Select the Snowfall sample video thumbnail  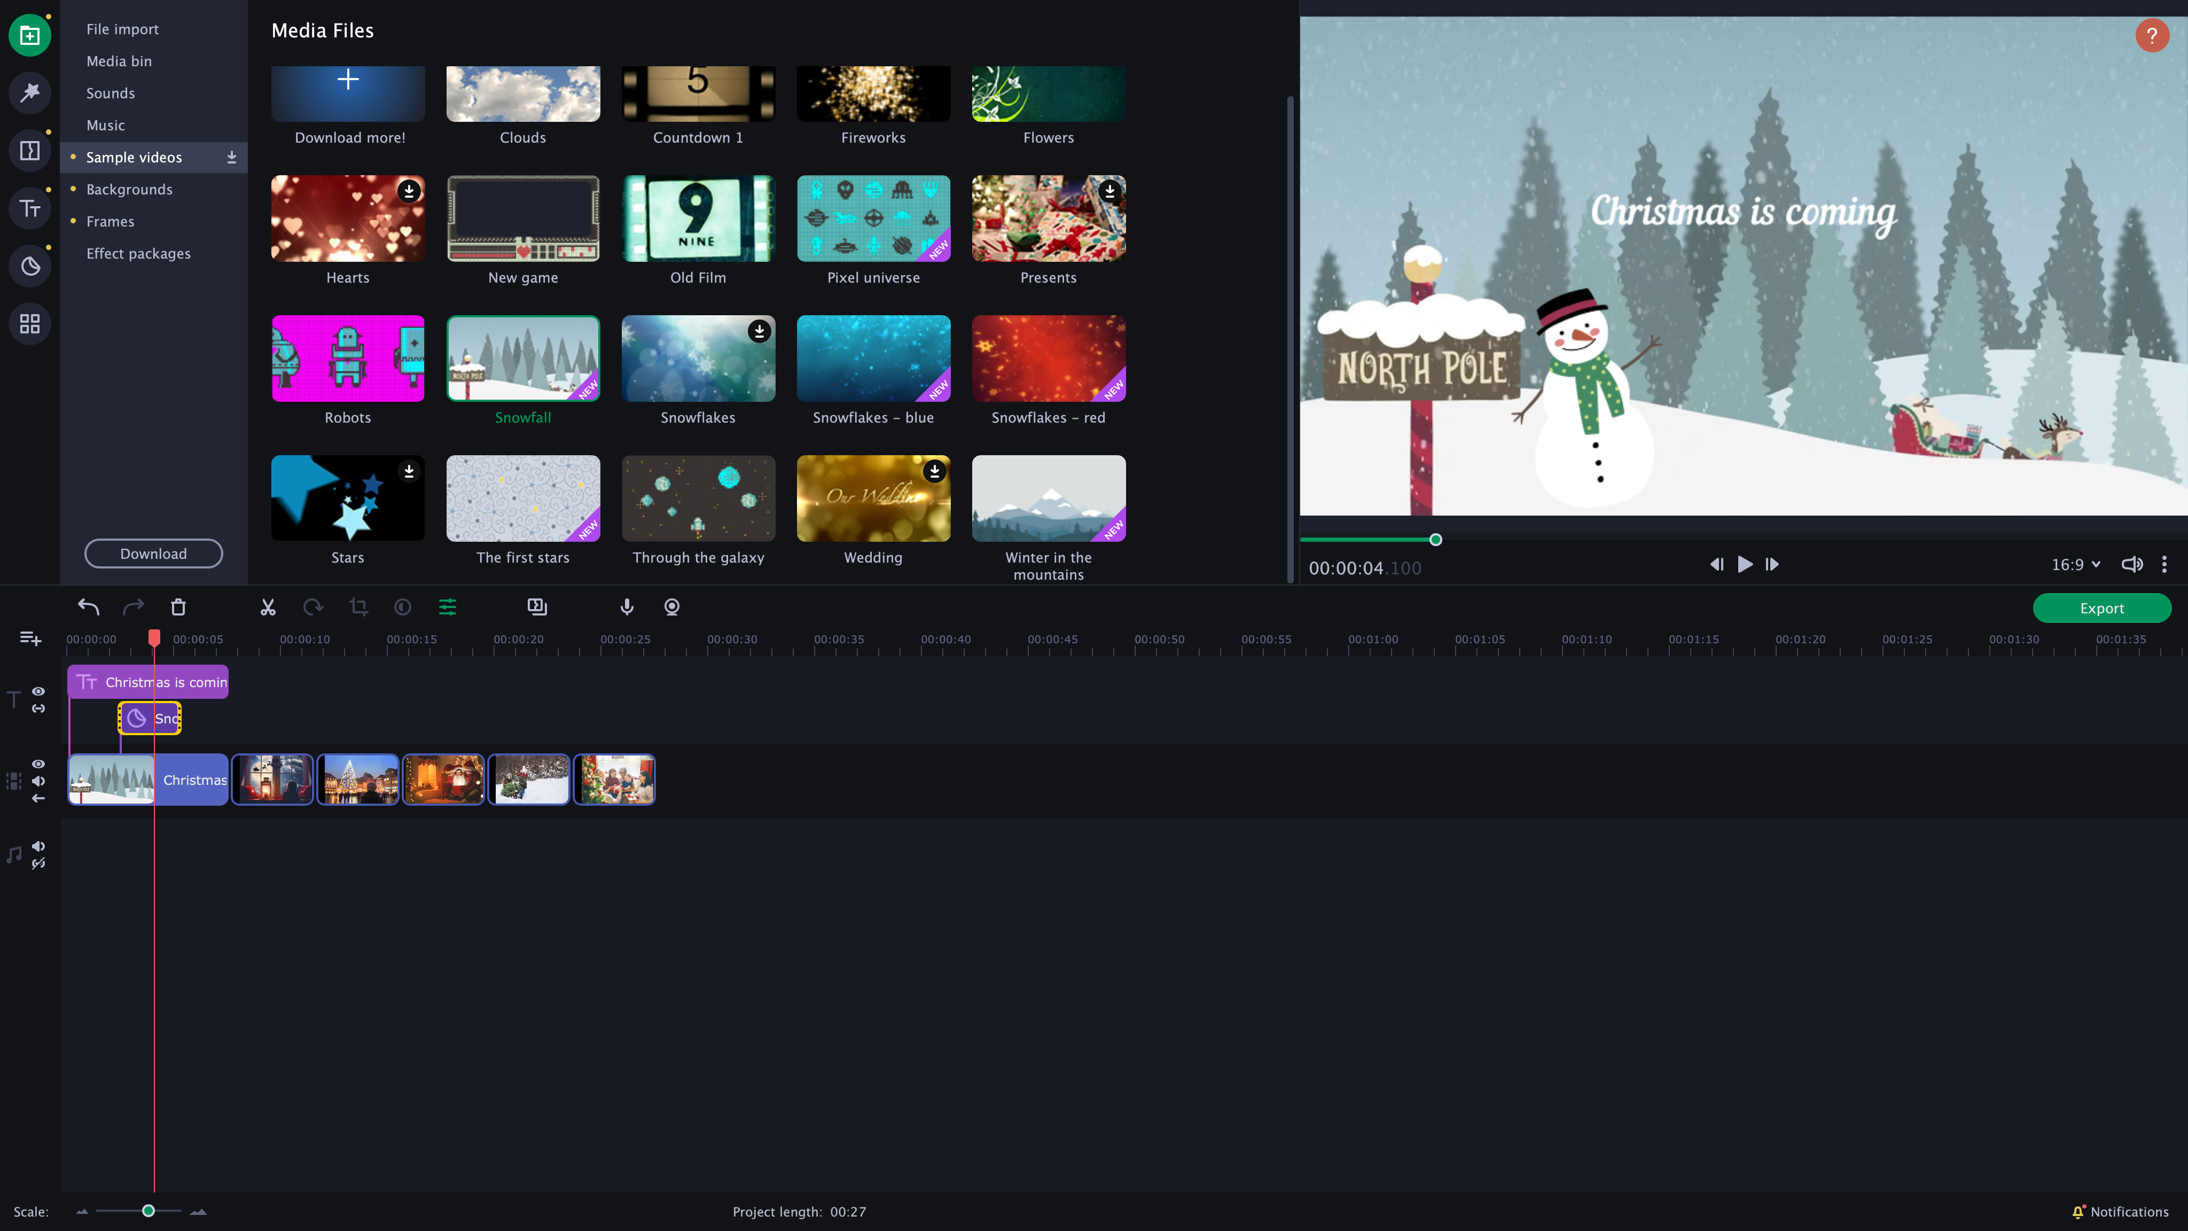click(522, 357)
